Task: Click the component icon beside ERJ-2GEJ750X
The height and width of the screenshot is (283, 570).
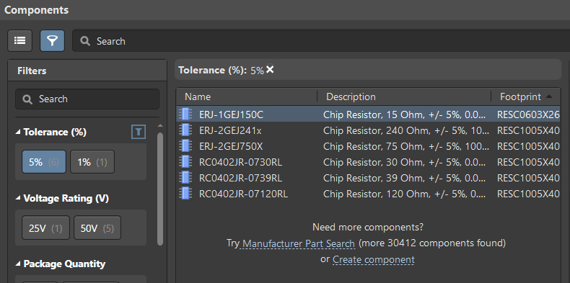Action: pos(185,146)
